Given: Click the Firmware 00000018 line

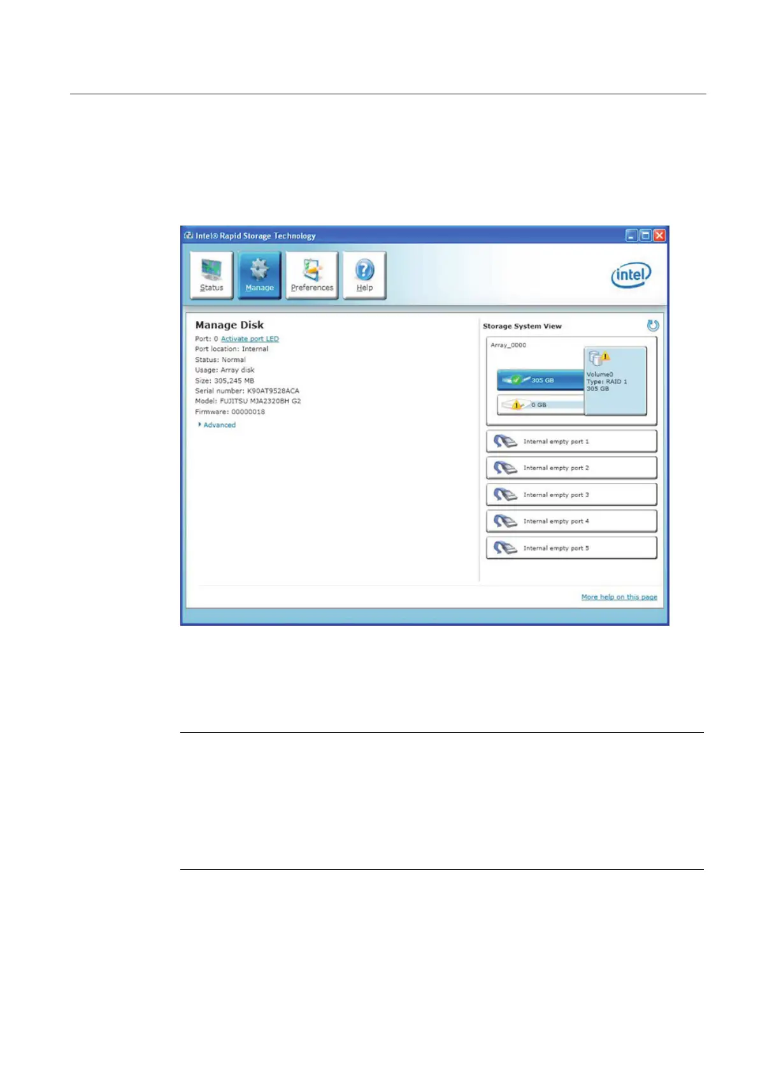Looking at the screenshot, I should [230, 412].
